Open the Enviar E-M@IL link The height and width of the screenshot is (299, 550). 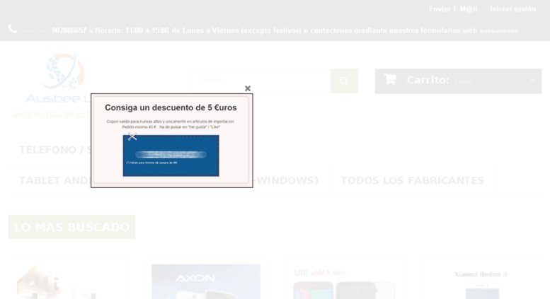pos(454,9)
